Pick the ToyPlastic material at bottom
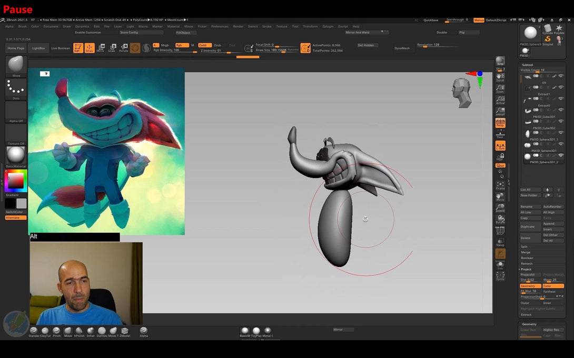Screen dimensions: 574x358 coord(256,332)
